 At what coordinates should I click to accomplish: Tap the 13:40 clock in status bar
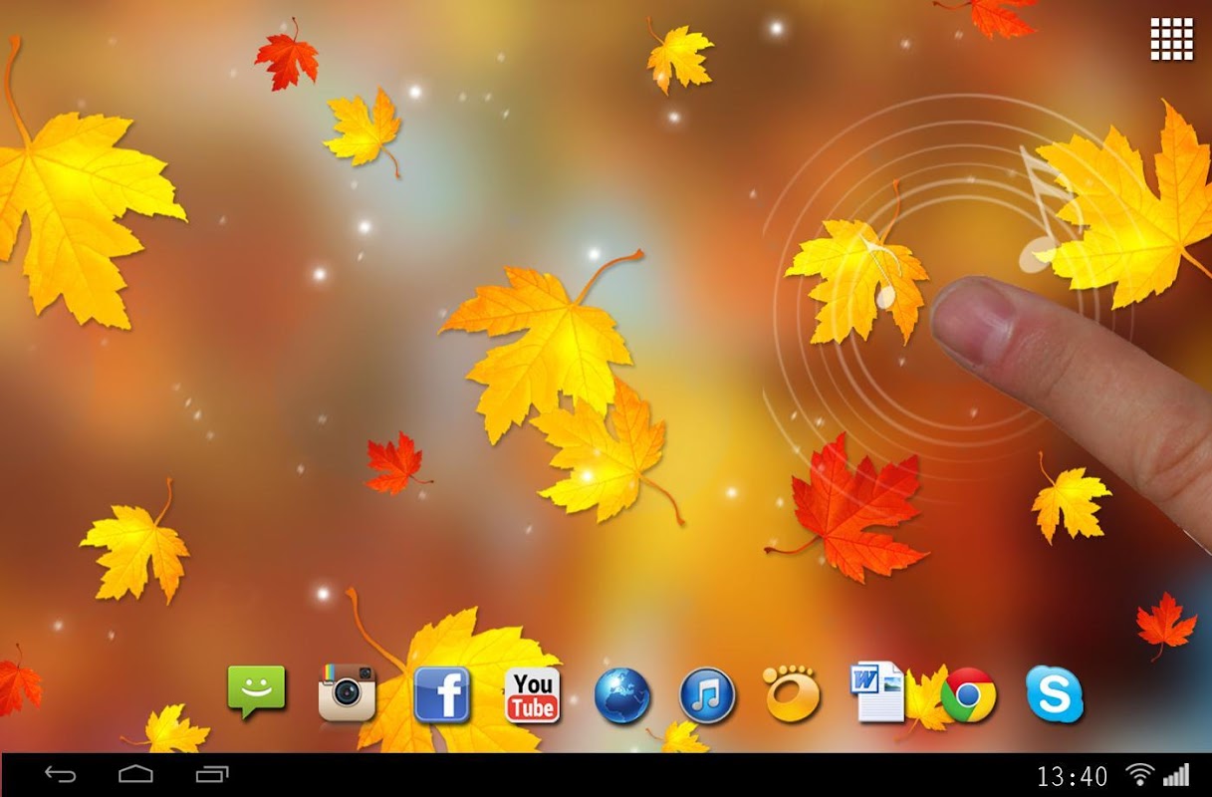1072,776
